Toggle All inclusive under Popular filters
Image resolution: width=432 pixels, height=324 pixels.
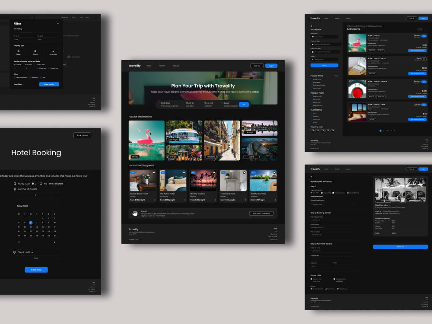coord(311,83)
